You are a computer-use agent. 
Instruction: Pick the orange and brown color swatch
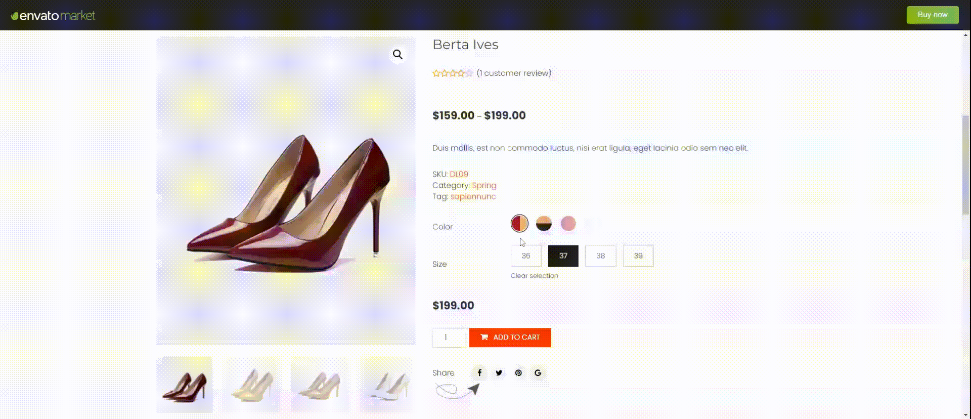[x=544, y=223]
